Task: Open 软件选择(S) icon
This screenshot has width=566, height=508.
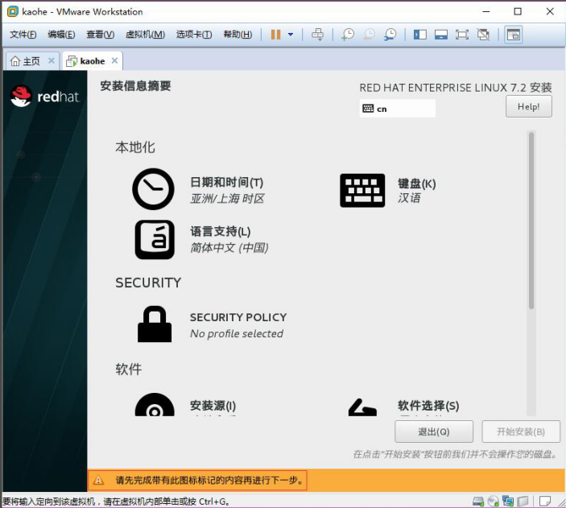Action: tap(362, 407)
